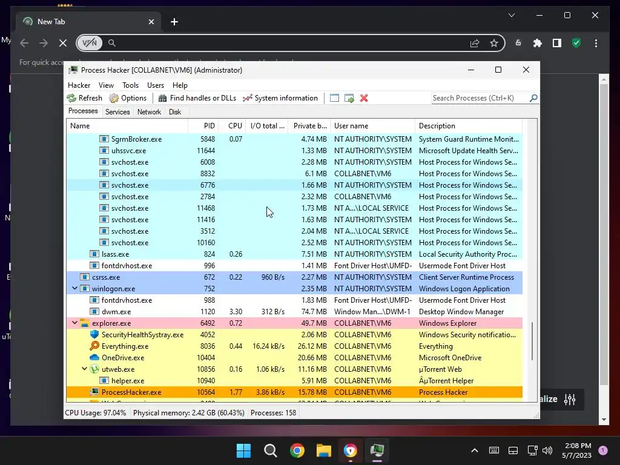Switch to the Services tab
The height and width of the screenshot is (465, 620).
click(117, 112)
